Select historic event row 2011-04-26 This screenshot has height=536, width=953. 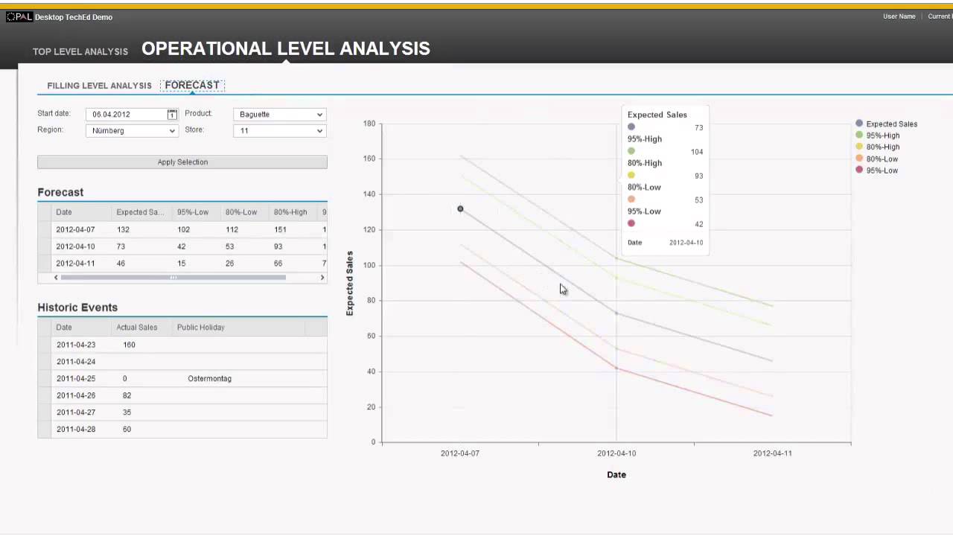coord(182,395)
